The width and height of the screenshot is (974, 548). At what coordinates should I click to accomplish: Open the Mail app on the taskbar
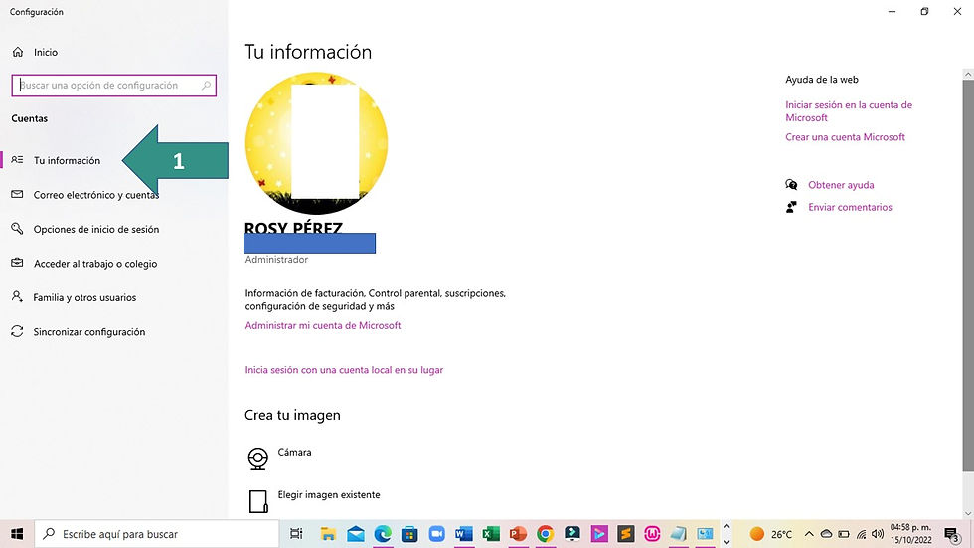point(356,534)
